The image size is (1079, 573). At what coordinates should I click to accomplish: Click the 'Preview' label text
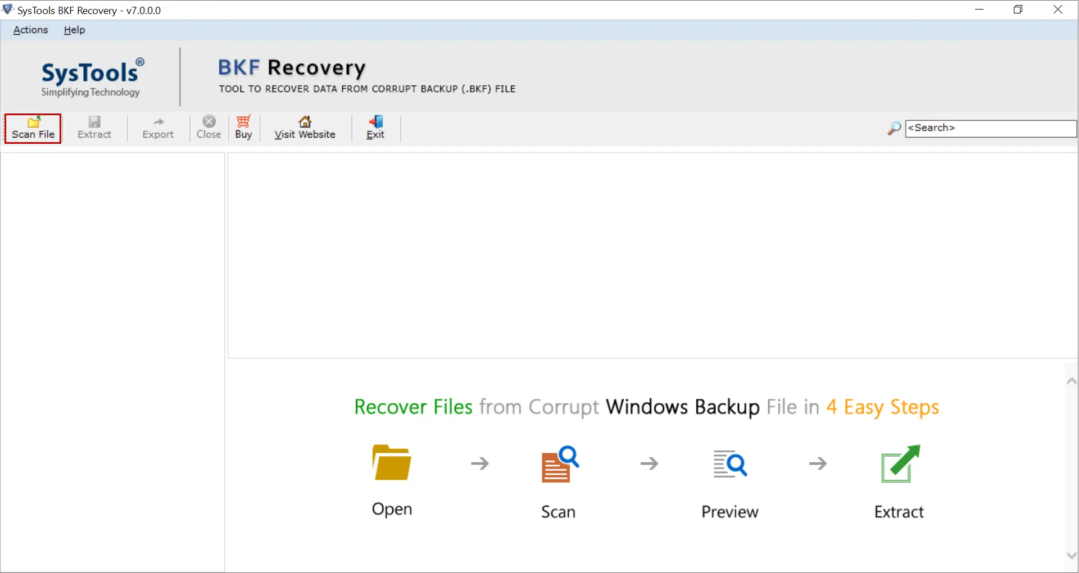[x=730, y=512]
